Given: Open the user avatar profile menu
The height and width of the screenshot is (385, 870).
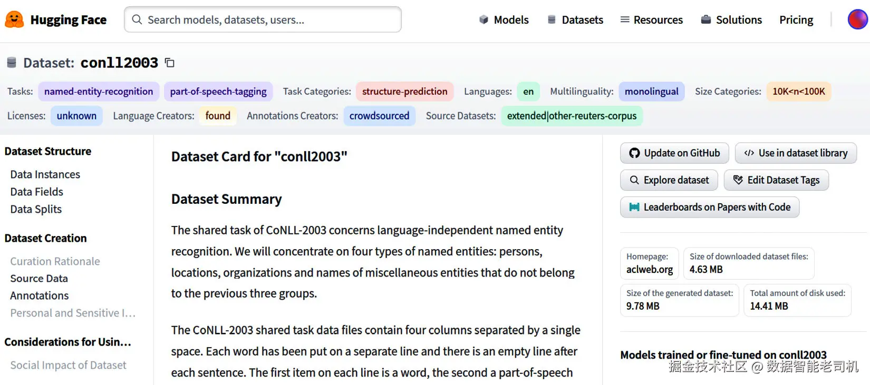Looking at the screenshot, I should (x=857, y=19).
